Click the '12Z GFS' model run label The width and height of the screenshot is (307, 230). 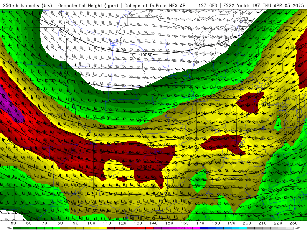[x=208, y=6]
